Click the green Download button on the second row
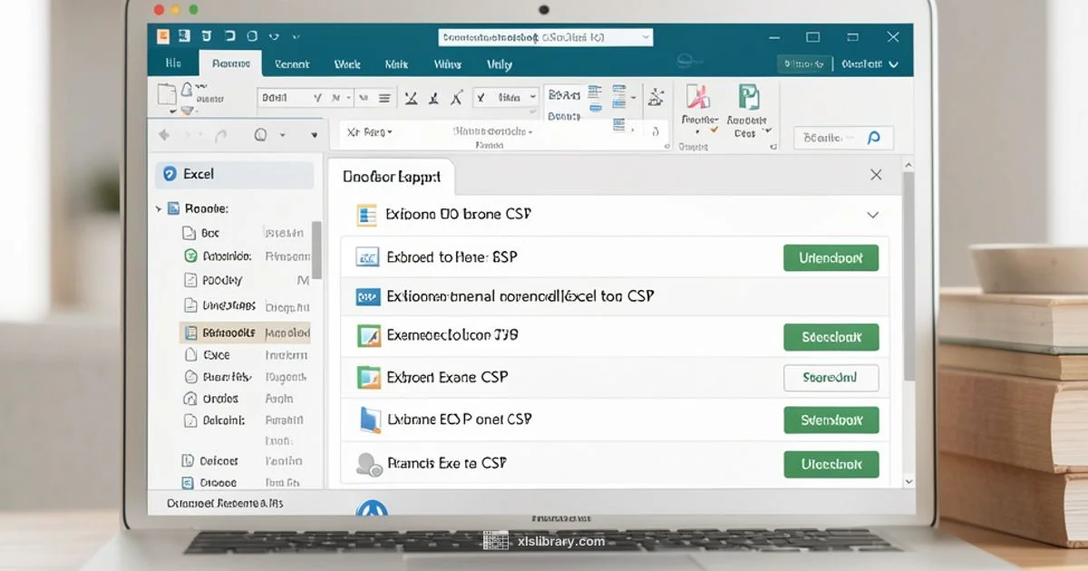This screenshot has width=1088, height=571. tap(831, 257)
